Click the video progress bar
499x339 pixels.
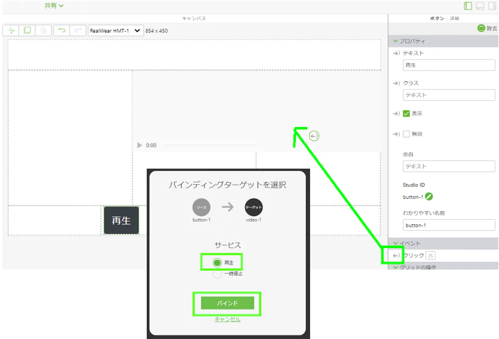pyautogui.click(x=210, y=145)
